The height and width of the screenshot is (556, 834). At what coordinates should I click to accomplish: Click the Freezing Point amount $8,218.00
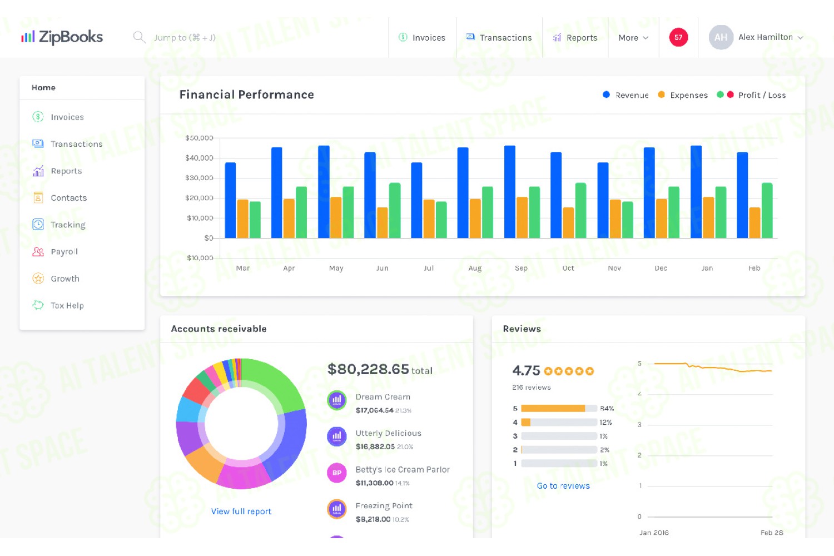373,519
